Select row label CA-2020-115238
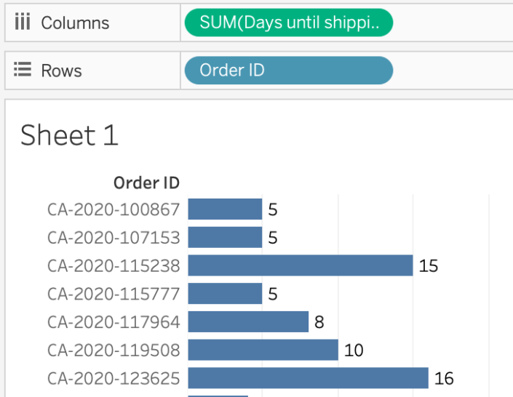 (114, 266)
